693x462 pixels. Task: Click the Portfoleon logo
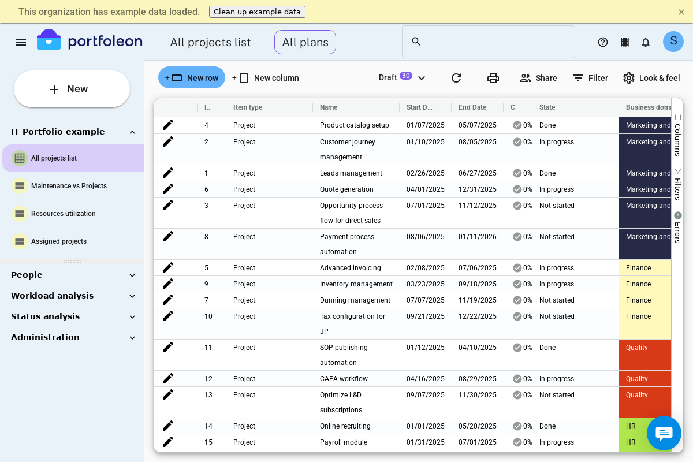tap(90, 40)
